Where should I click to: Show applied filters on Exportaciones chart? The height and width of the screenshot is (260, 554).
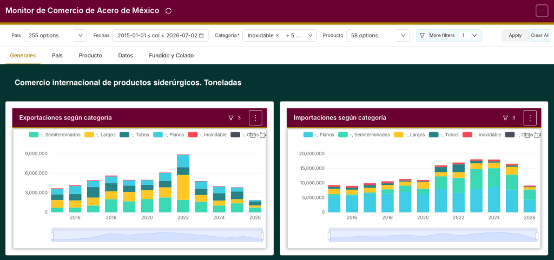[x=235, y=118]
